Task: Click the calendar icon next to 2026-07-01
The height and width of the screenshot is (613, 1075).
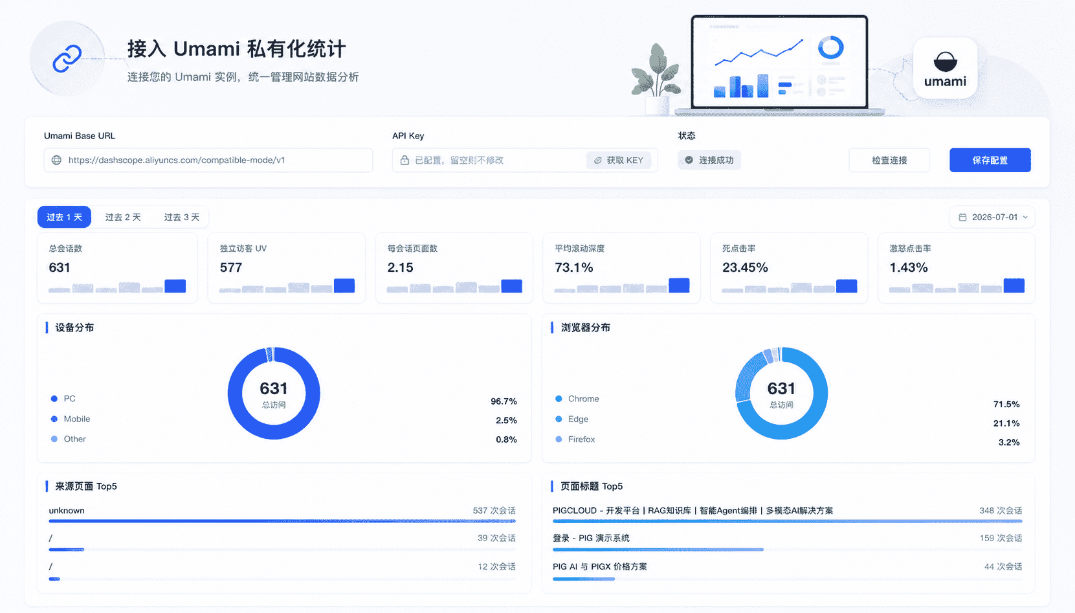Action: [962, 217]
